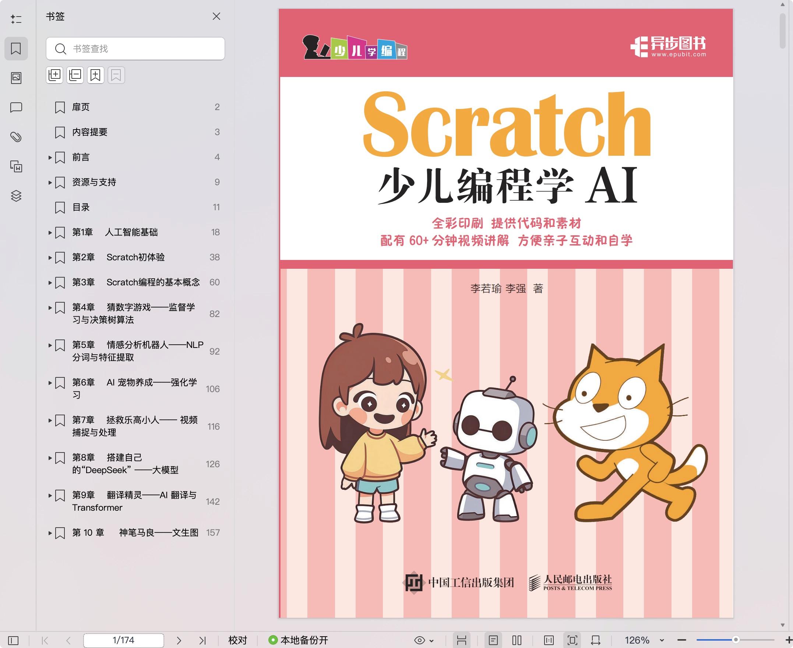Toggle the sidebar panel from status bar

coord(13,641)
